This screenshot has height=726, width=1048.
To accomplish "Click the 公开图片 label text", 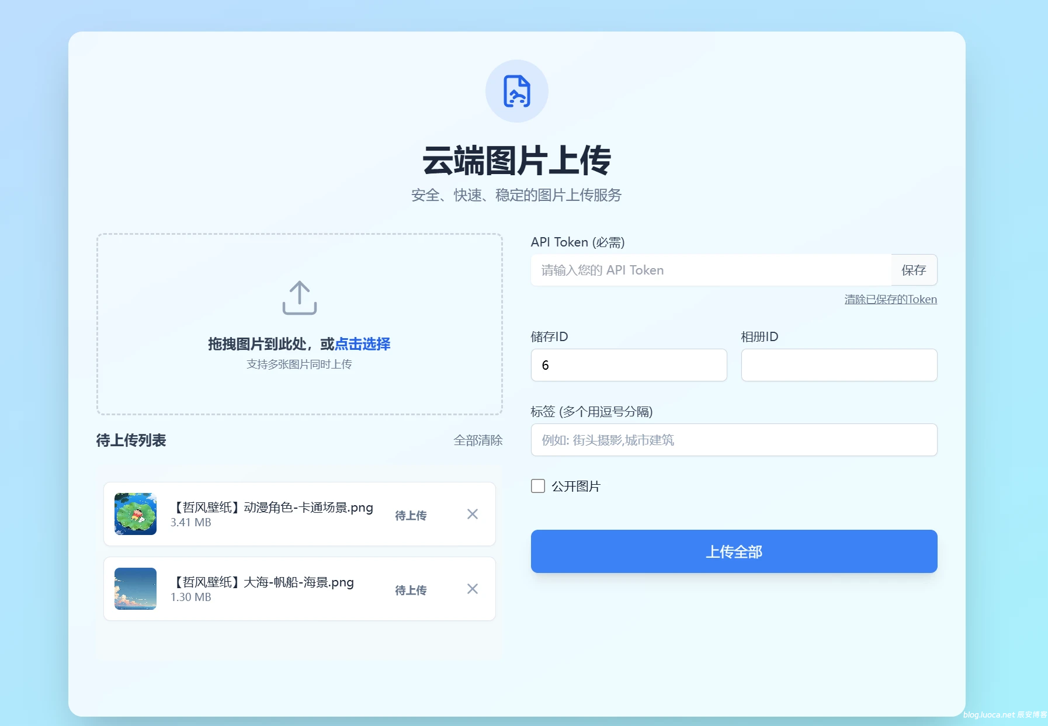I will point(575,486).
